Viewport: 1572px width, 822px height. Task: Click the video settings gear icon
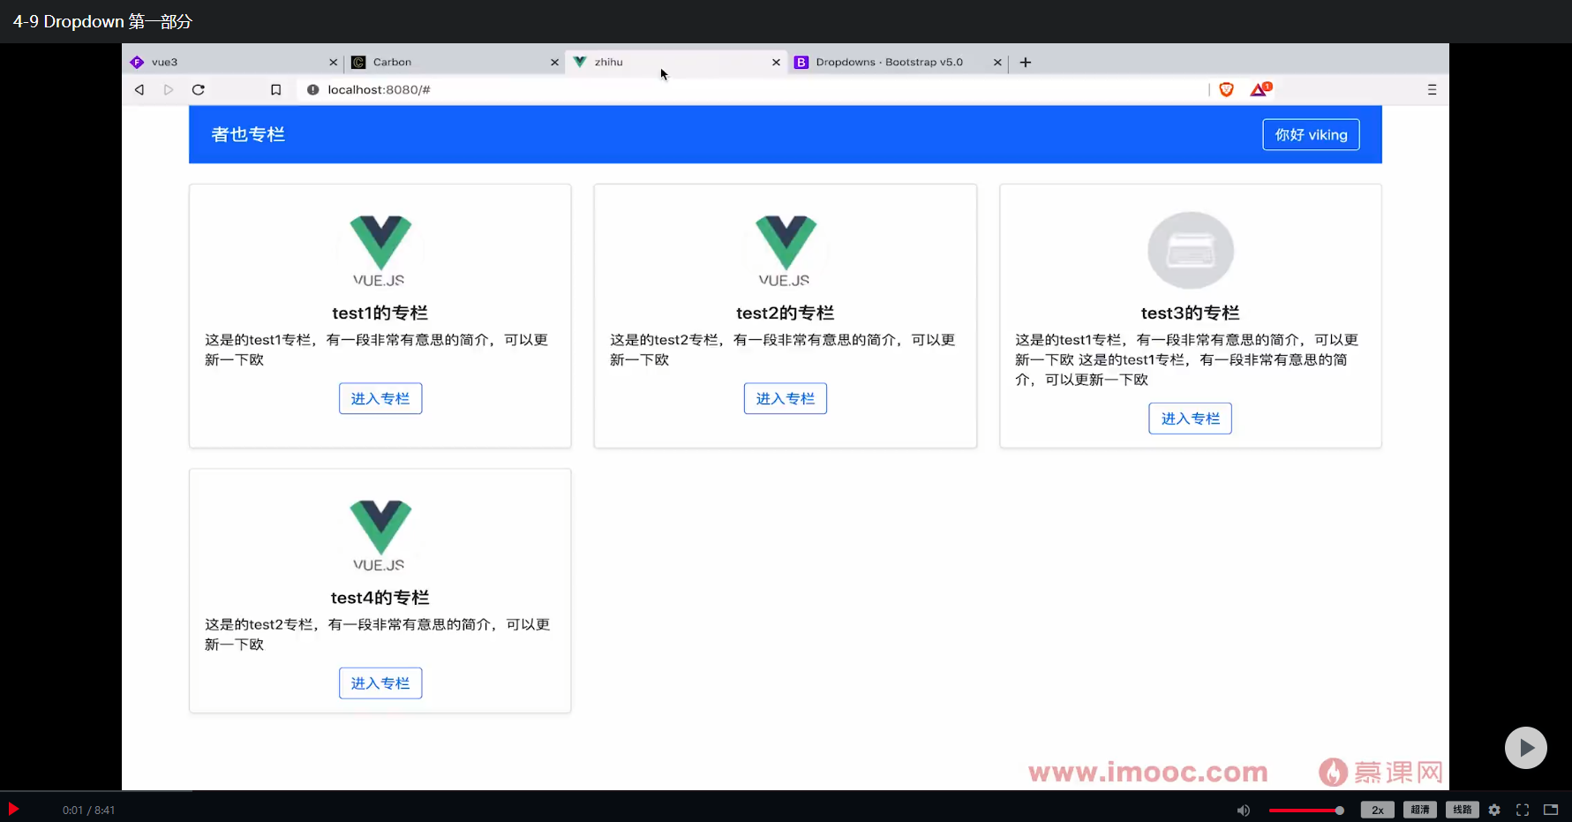1494,810
